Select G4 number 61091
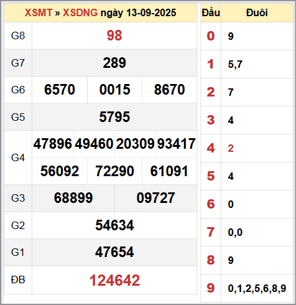Screen dimensions: 296x305 pos(169,171)
